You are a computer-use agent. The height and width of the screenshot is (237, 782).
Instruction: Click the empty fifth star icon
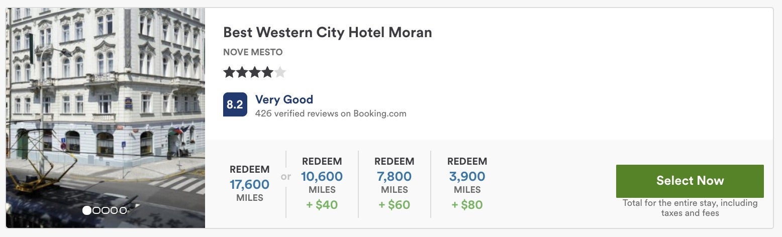pos(280,73)
